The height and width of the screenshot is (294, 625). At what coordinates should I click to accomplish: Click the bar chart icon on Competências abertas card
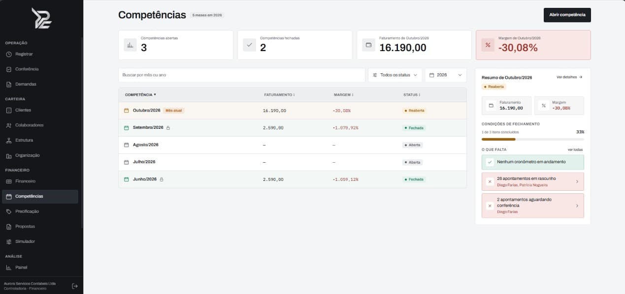pos(130,45)
